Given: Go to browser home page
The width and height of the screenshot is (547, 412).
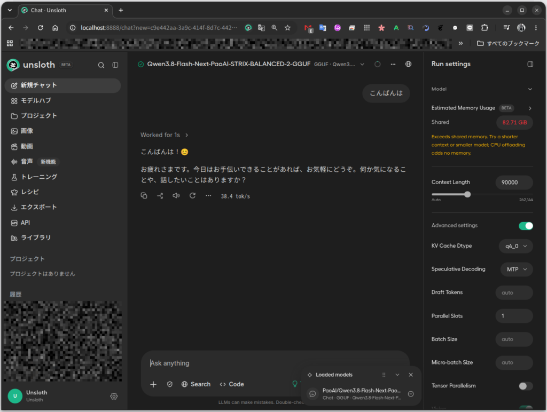Looking at the screenshot, I should pyautogui.click(x=55, y=28).
